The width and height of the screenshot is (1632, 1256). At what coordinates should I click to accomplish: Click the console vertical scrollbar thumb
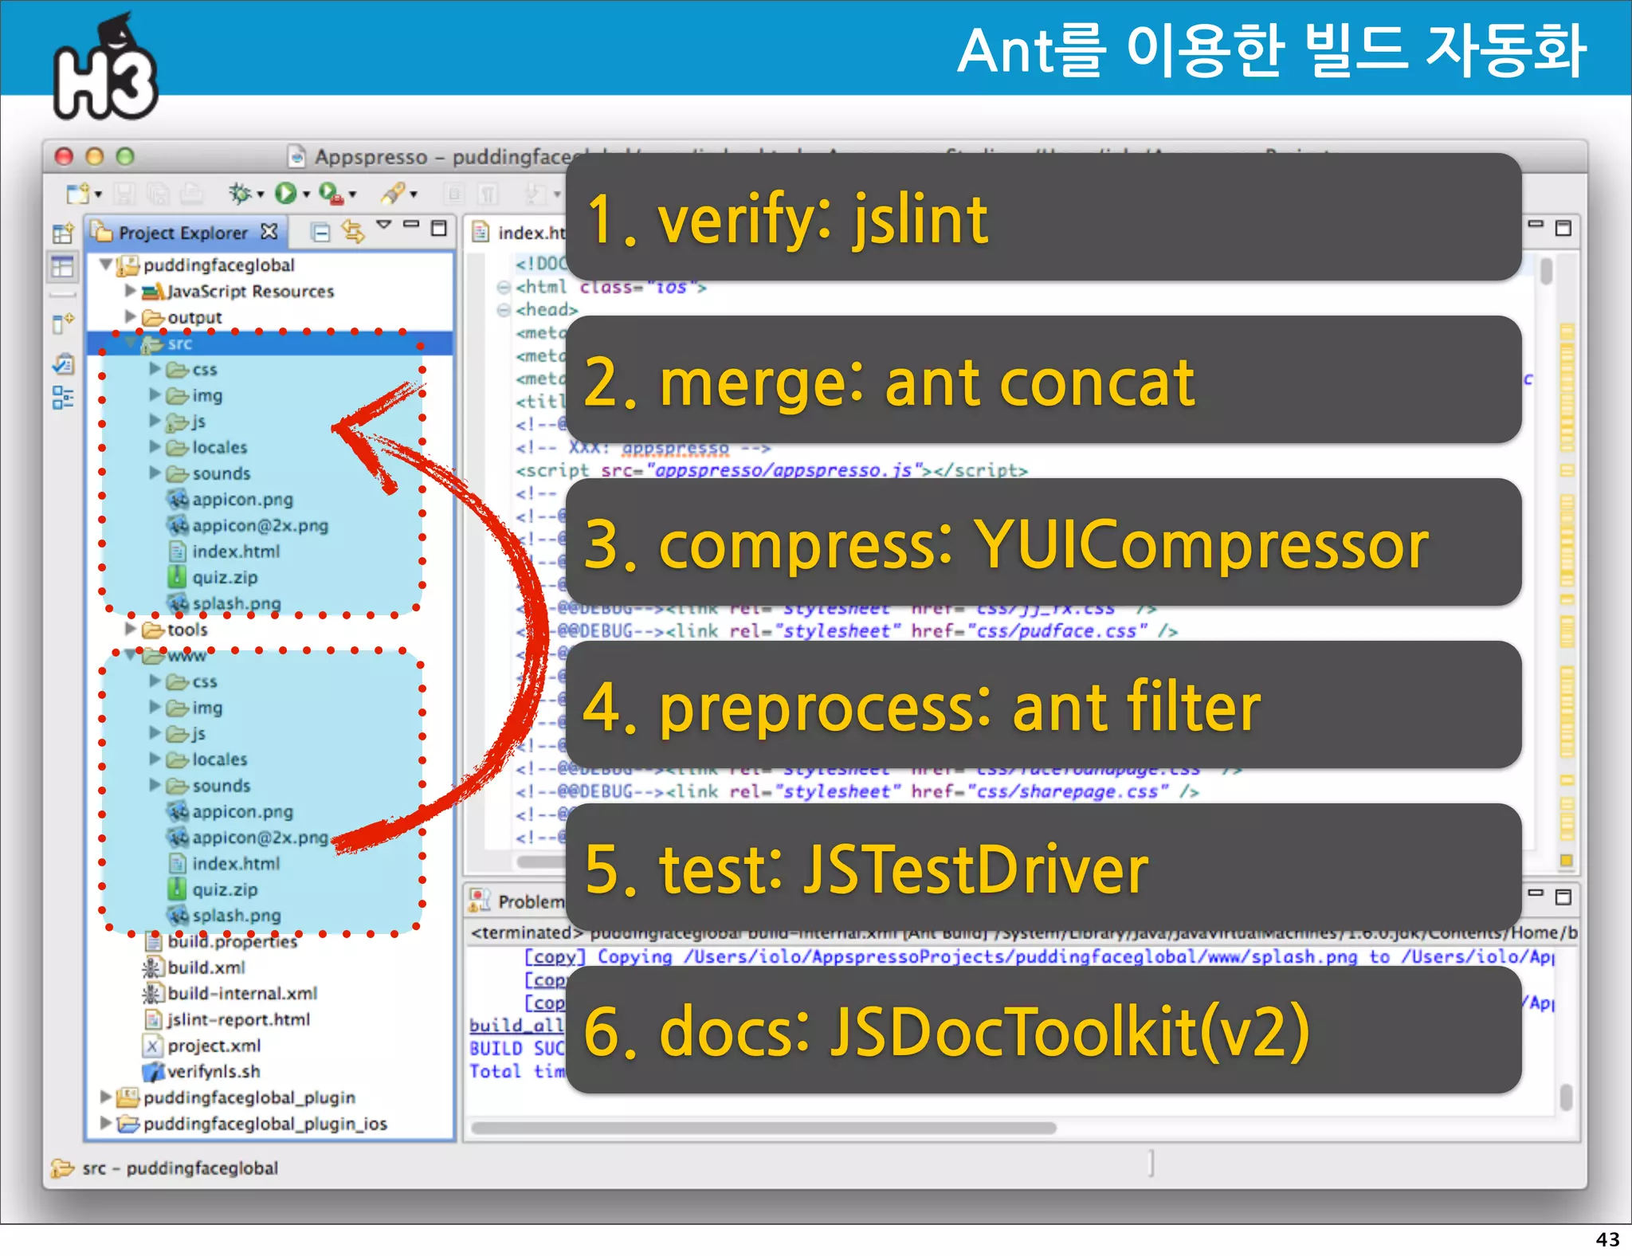(x=1566, y=1097)
